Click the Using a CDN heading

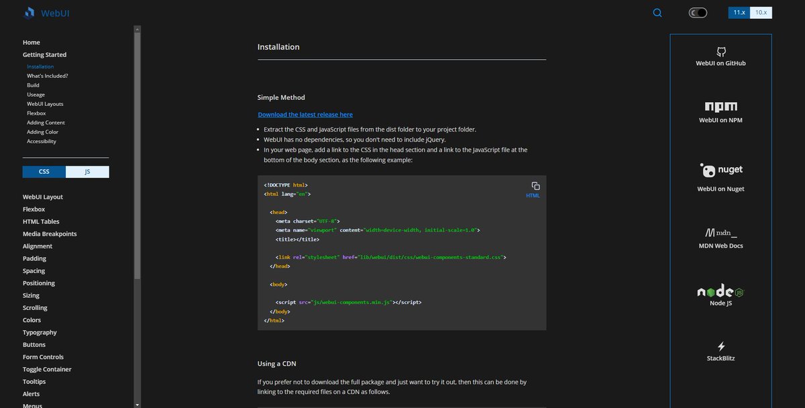coord(277,364)
